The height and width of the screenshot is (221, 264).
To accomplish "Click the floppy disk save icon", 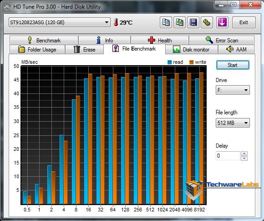I will pyautogui.click(x=193, y=22).
